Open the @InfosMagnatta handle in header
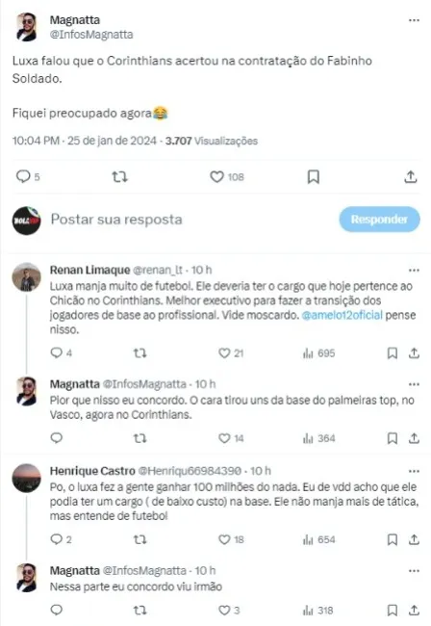 click(91, 35)
